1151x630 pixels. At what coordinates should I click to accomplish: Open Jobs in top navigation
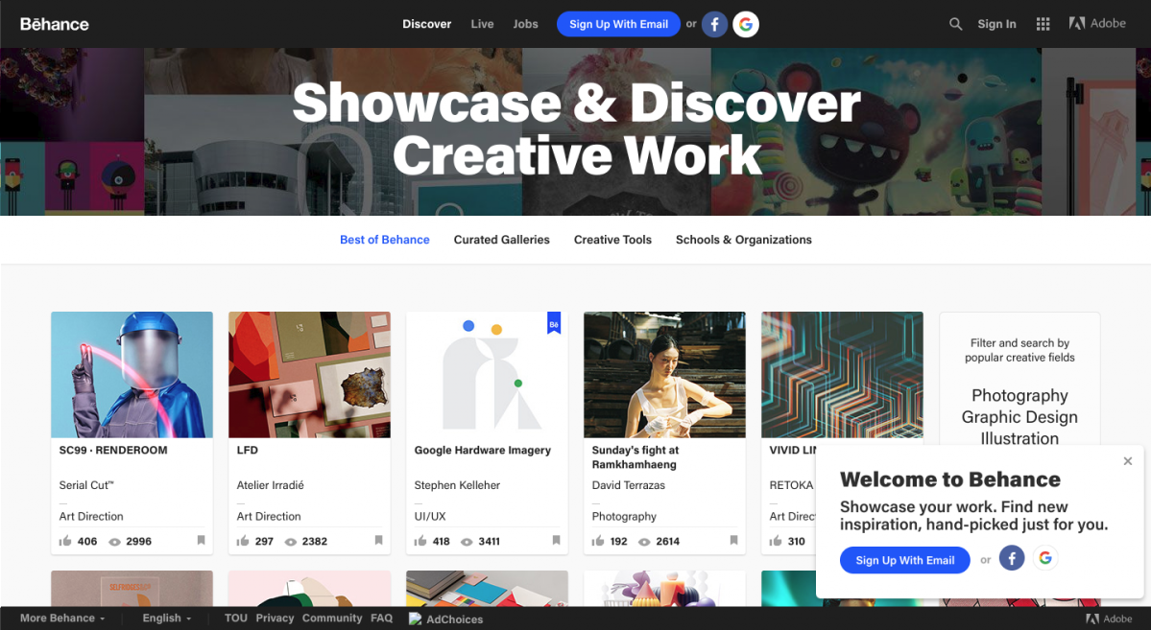pos(526,24)
